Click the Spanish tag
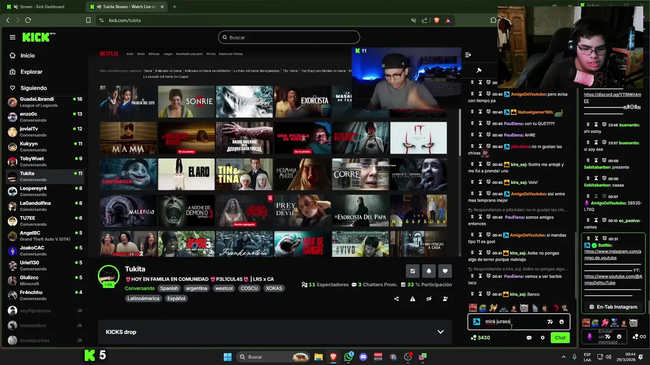 [169, 288]
